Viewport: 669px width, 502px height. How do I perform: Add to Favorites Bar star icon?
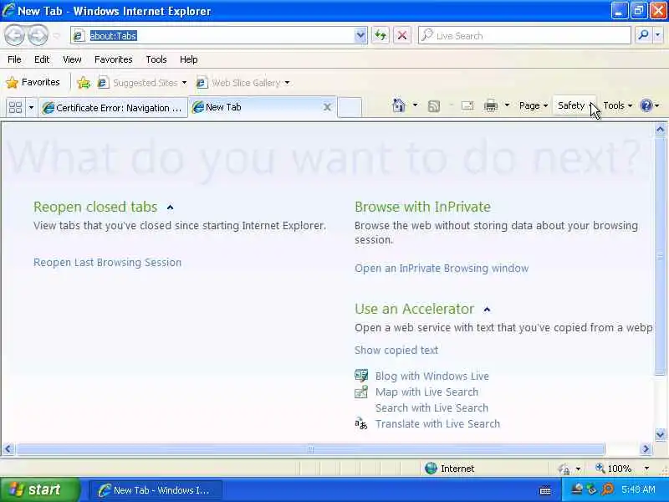pos(84,82)
